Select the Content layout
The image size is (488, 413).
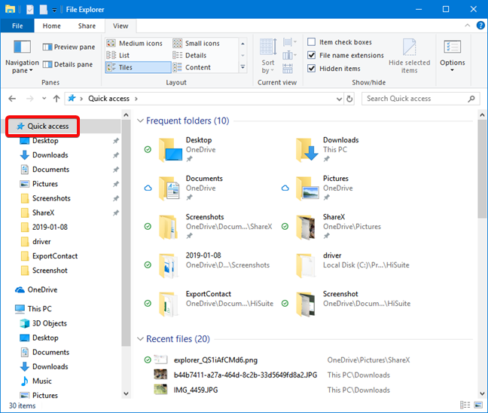coord(192,67)
